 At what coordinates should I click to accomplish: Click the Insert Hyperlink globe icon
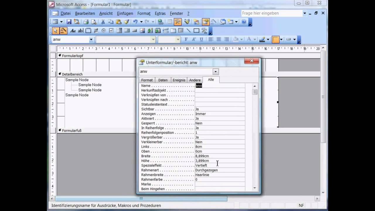[160, 22]
